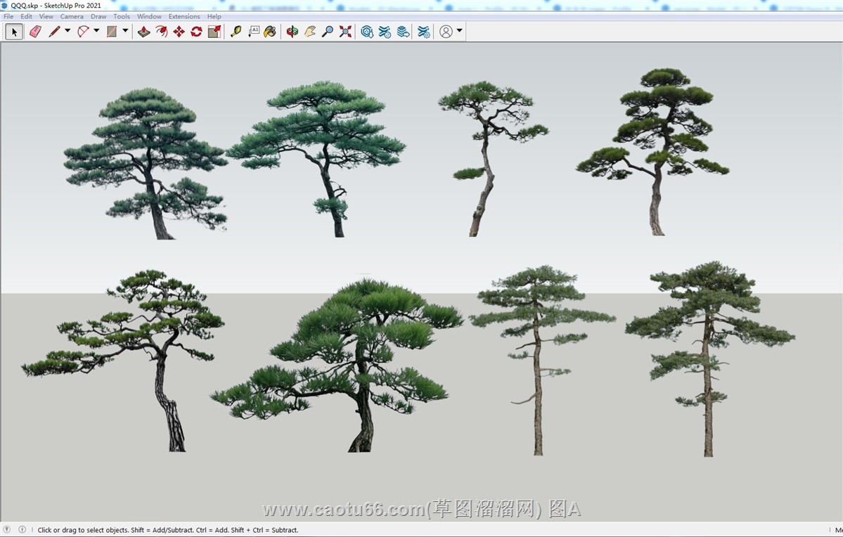This screenshot has height=537, width=843.
Task: Select the Rectangle shape tool
Action: point(112,32)
